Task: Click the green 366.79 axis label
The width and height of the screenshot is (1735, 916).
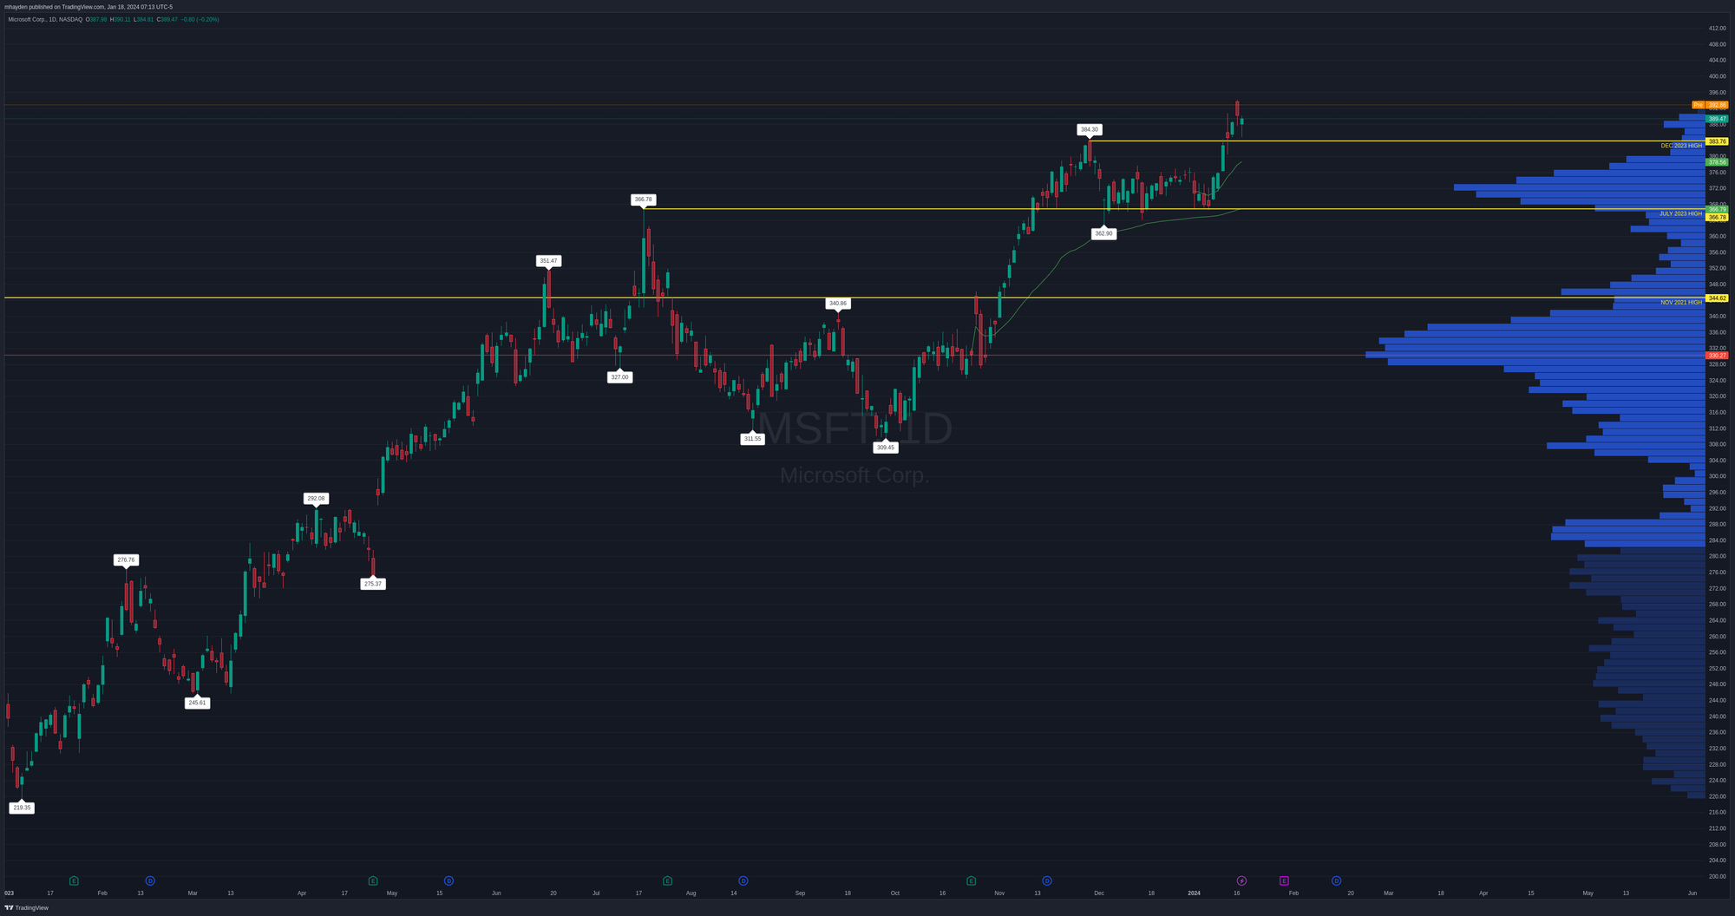Action: 1718,209
